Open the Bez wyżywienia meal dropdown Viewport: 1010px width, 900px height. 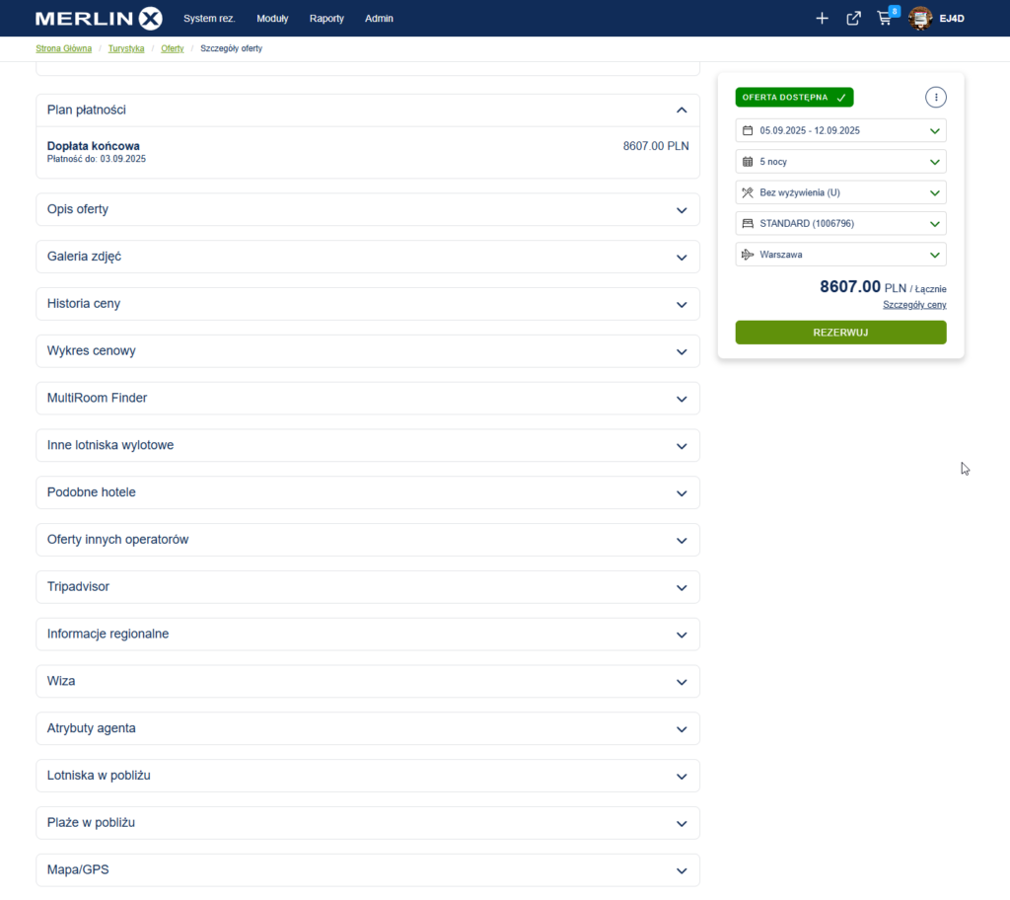coord(840,192)
